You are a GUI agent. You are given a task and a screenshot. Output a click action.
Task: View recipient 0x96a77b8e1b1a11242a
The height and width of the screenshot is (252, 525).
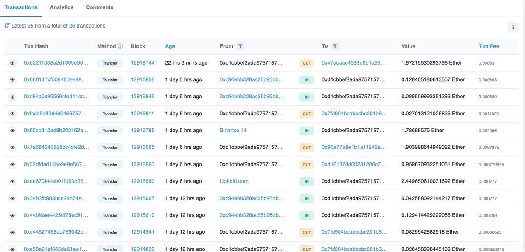click(354, 147)
